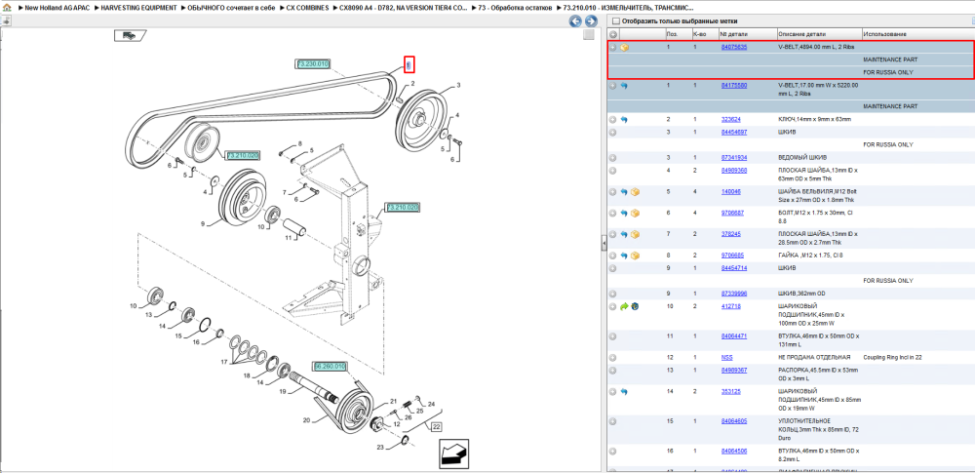Click callout number 17 beside the springs
Image resolution: width=975 pixels, height=473 pixels.
pyautogui.click(x=224, y=361)
